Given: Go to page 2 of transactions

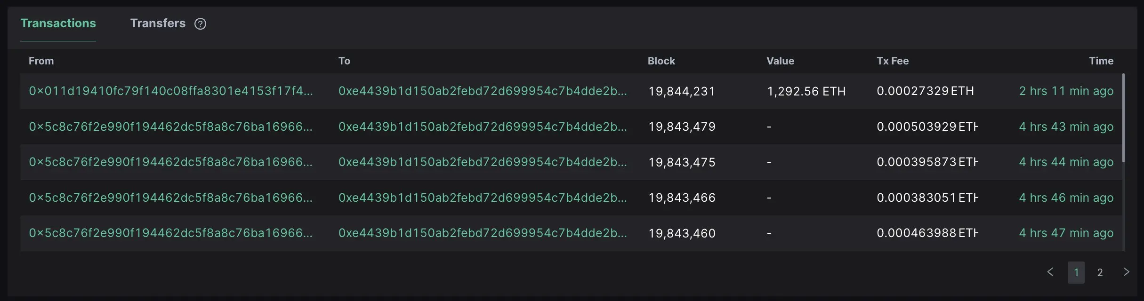Looking at the screenshot, I should [1100, 272].
